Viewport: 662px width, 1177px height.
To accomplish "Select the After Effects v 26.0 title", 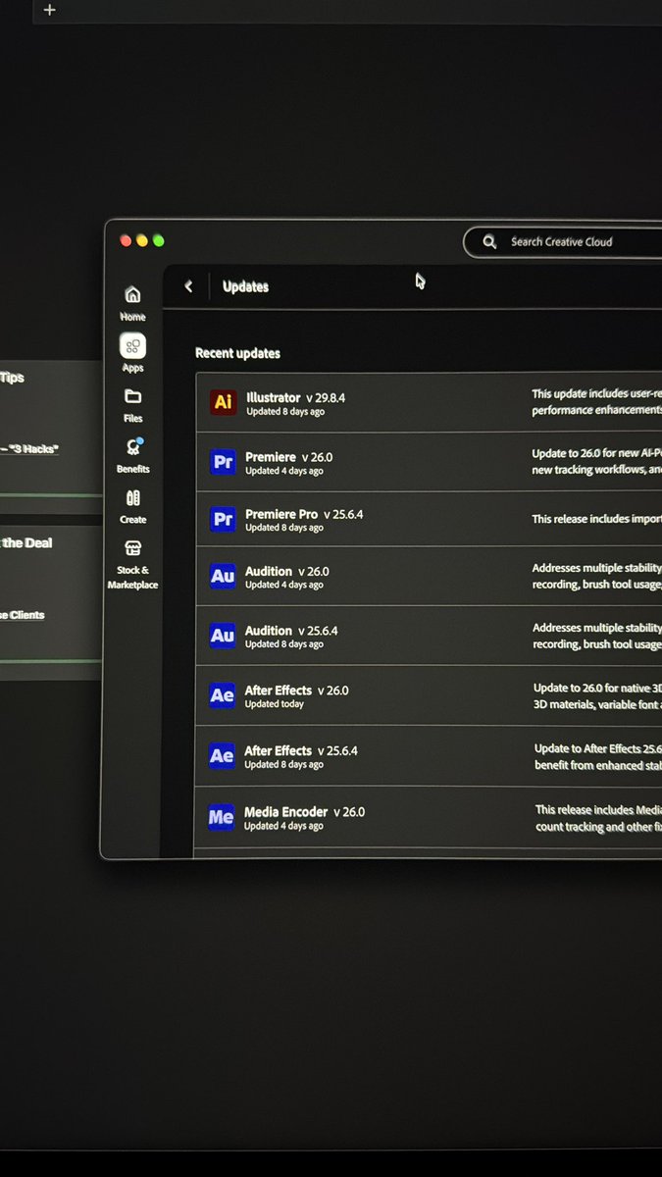I will click(296, 691).
